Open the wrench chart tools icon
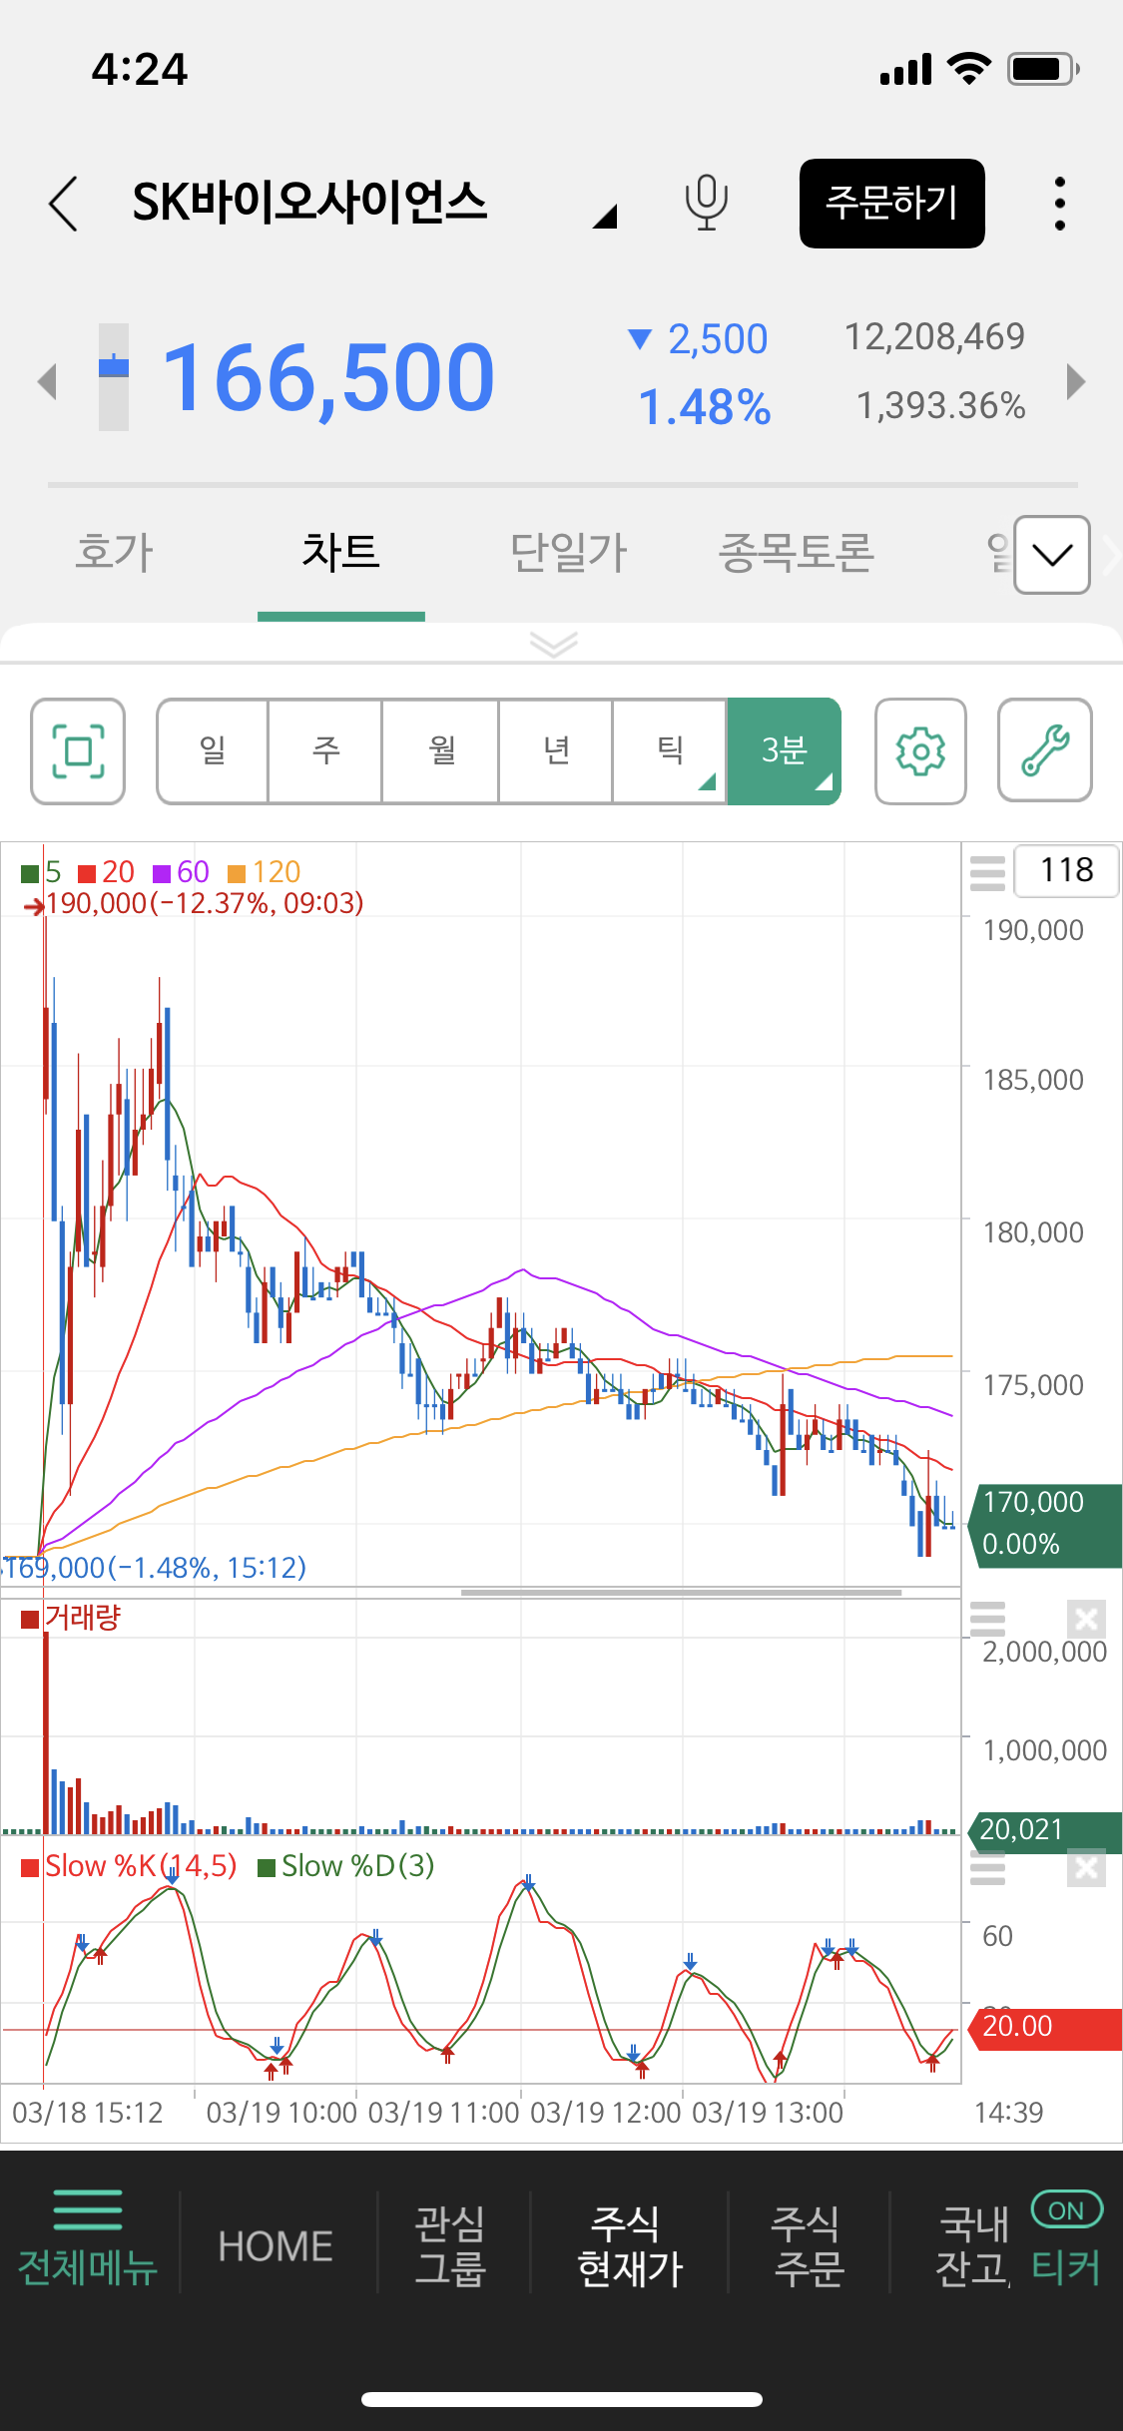The height and width of the screenshot is (2431, 1123). tap(1045, 751)
